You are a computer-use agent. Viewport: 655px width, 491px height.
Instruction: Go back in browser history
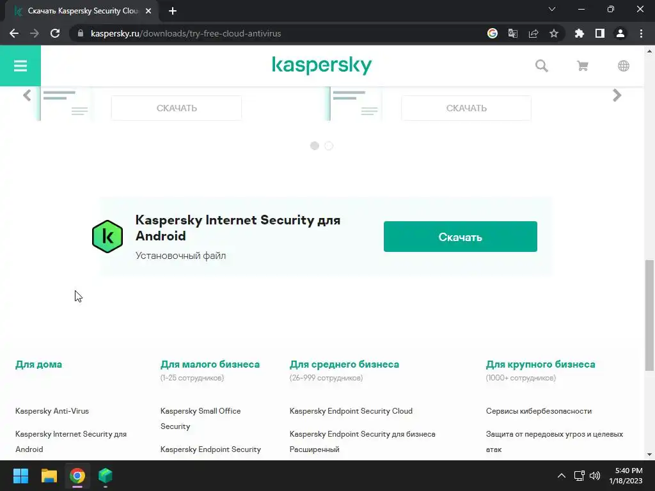tap(14, 33)
